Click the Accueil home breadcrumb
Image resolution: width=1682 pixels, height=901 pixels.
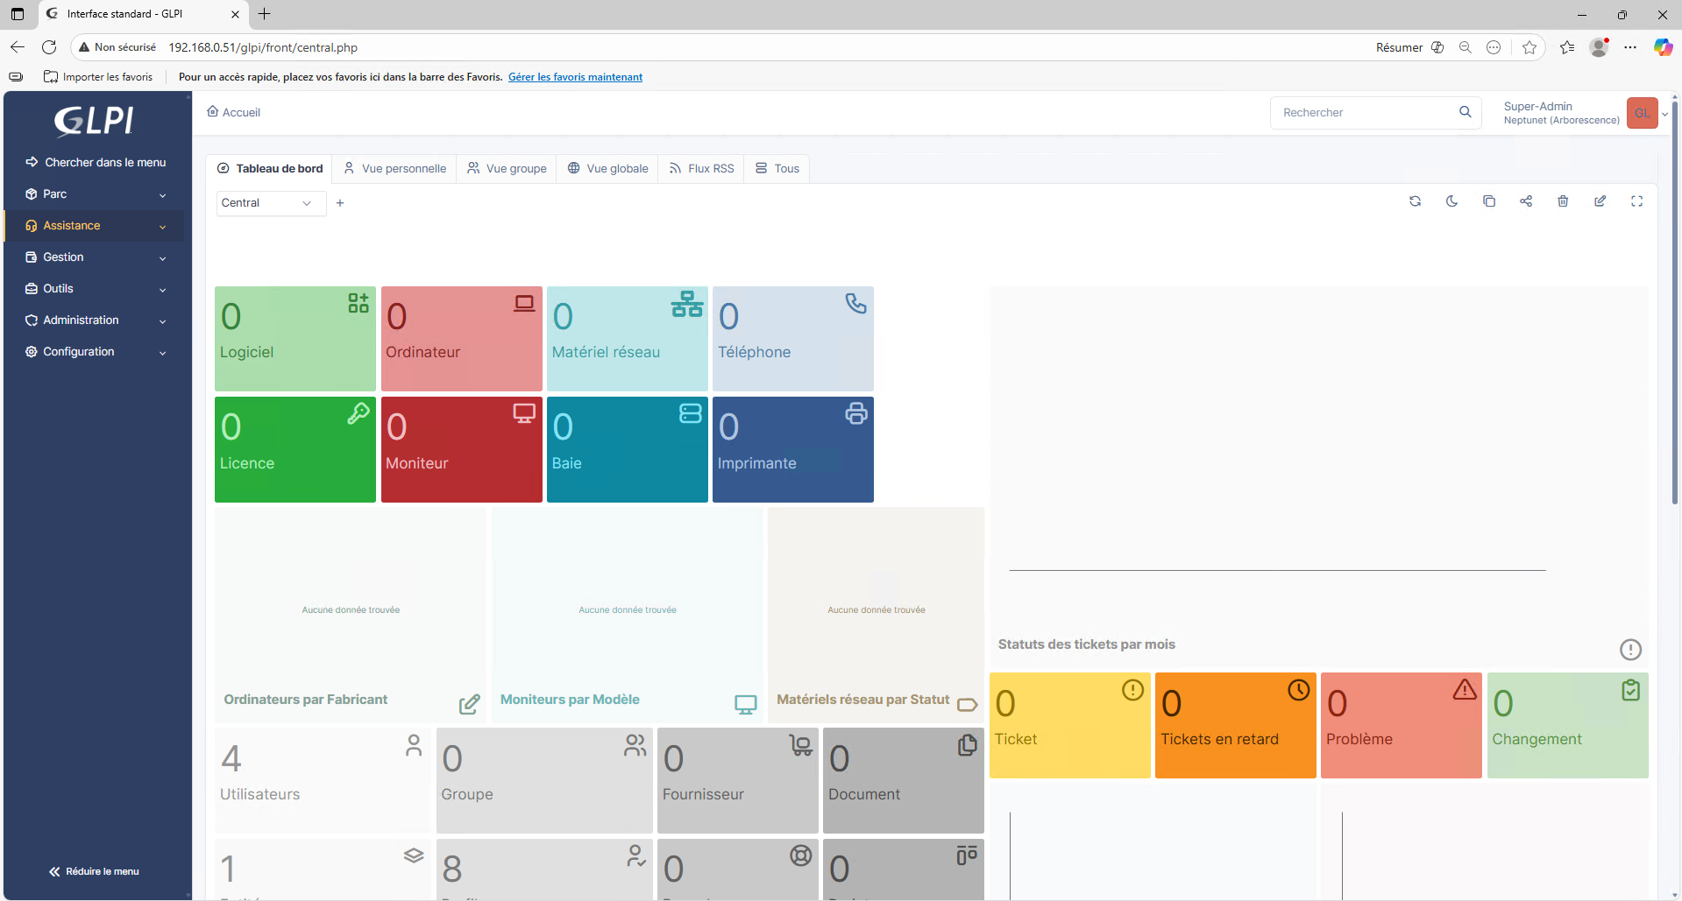[234, 112]
